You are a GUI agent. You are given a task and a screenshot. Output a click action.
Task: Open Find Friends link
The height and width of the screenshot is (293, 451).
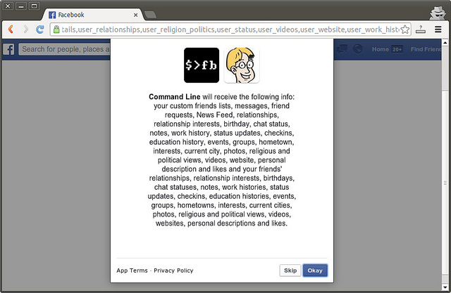pyautogui.click(x=426, y=49)
